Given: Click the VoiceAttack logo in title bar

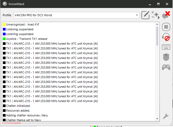Looking at the screenshot, I should coord(5,4).
